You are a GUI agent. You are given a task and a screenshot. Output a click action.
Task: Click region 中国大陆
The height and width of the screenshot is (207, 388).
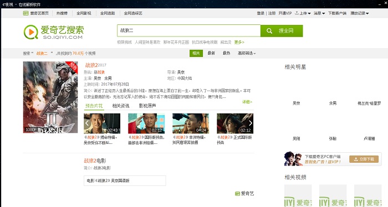pos(185,78)
